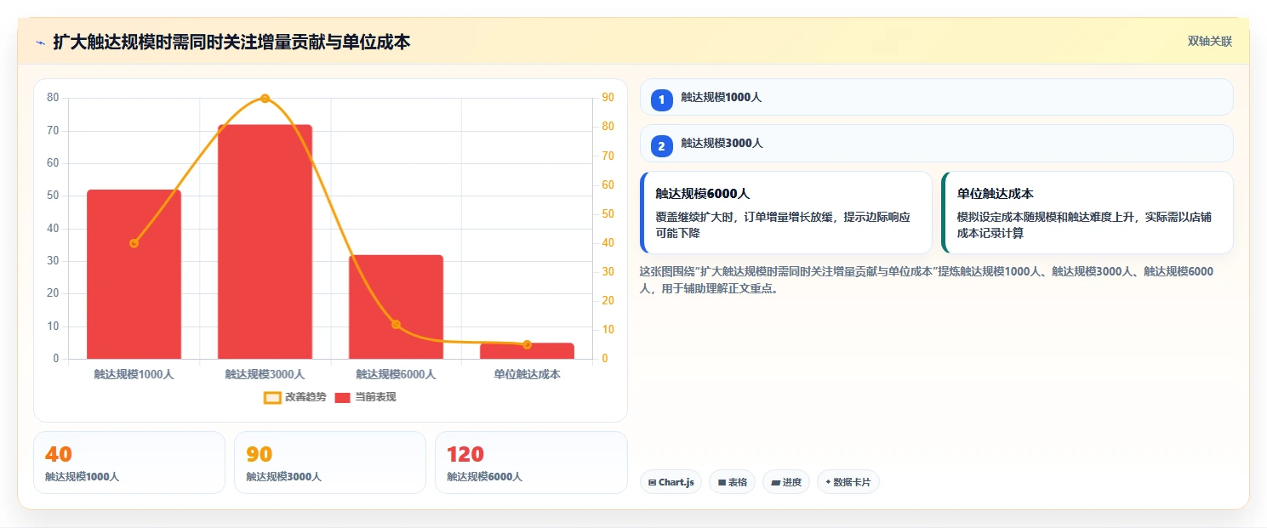
Task: Toggle the 改善趋势 legend entry
Action: coord(294,397)
